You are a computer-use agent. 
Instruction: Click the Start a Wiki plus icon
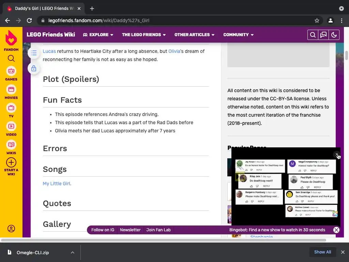tap(11, 162)
